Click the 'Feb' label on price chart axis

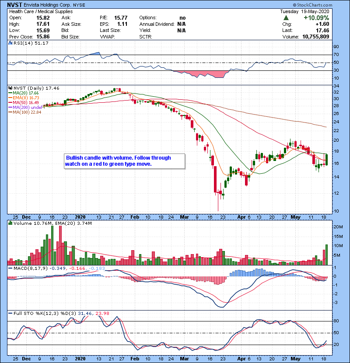coord(135,217)
